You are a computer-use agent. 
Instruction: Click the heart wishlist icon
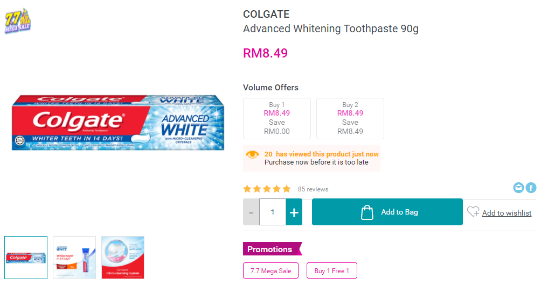click(x=473, y=212)
